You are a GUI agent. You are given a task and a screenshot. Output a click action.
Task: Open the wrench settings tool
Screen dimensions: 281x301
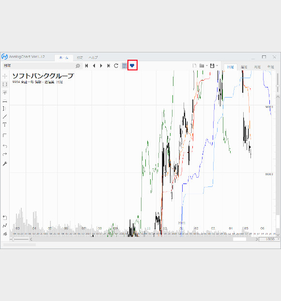tap(5, 164)
